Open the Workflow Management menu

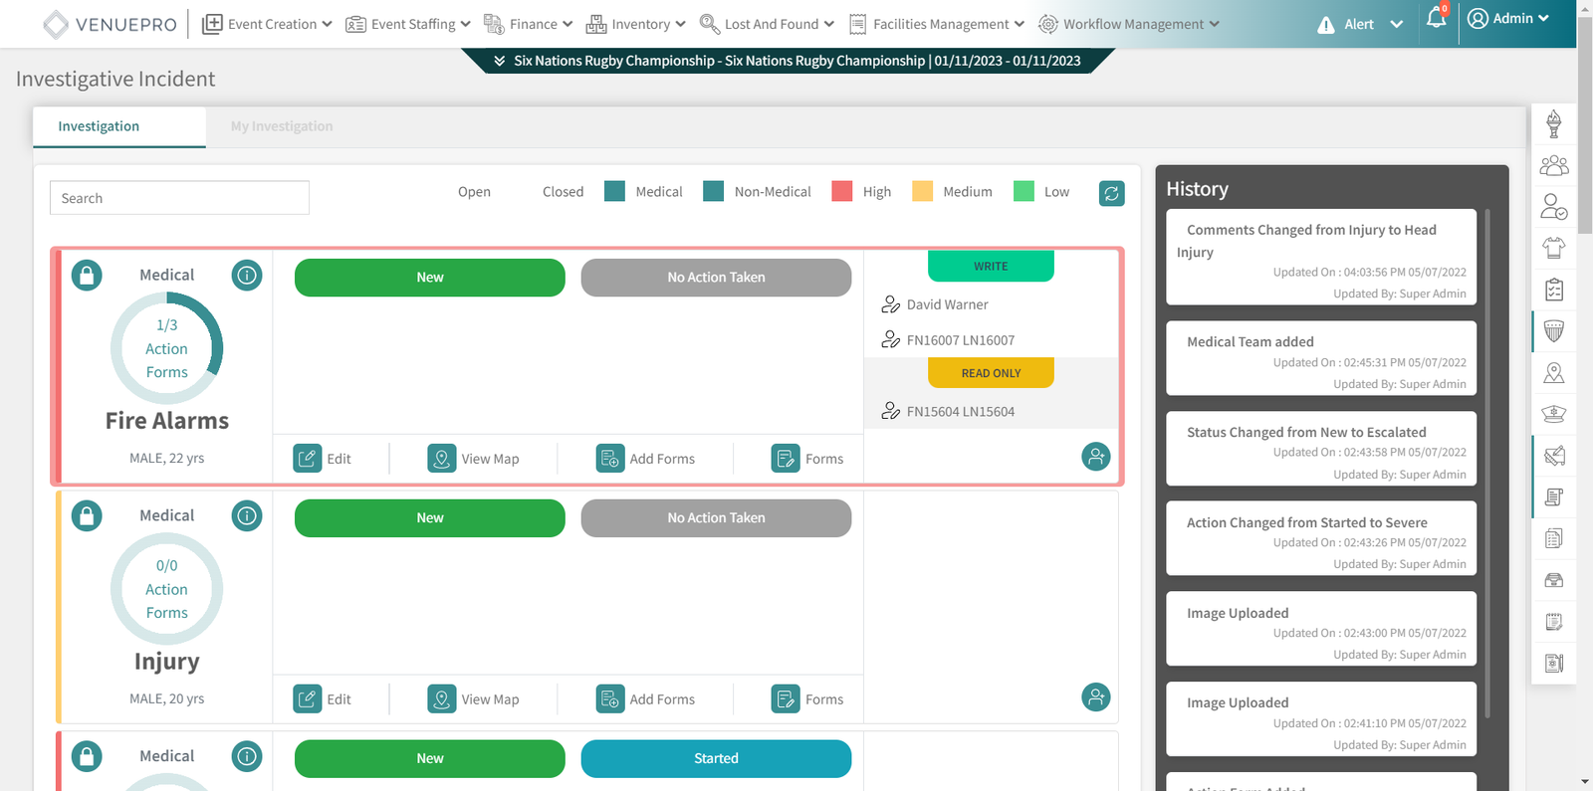coord(1129,24)
